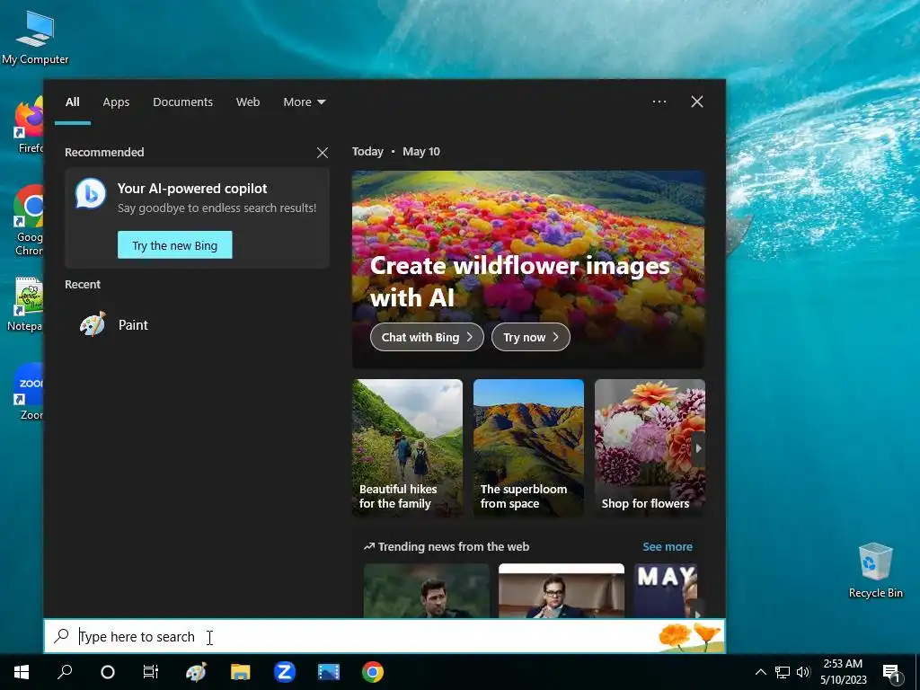The height and width of the screenshot is (690, 920).
Task: Open Cortana circle icon in taskbar
Action: (x=108, y=672)
